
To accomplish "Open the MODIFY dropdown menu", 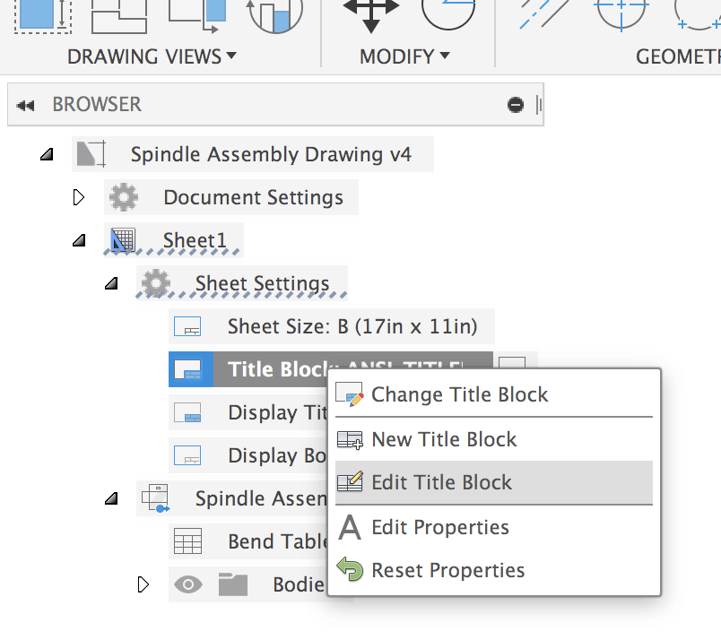I will pos(404,56).
